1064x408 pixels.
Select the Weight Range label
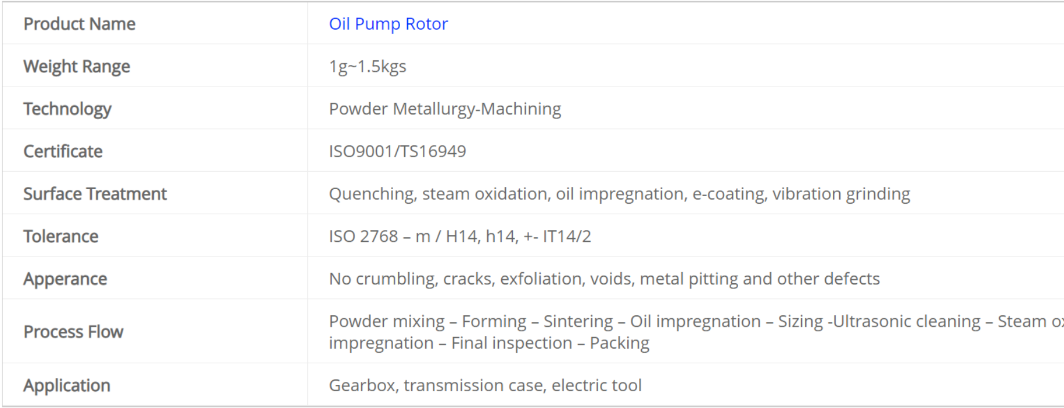click(77, 66)
